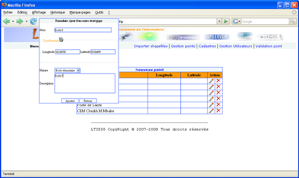
Task: Open the Gestion Utilisateurs link
Action: point(235,46)
